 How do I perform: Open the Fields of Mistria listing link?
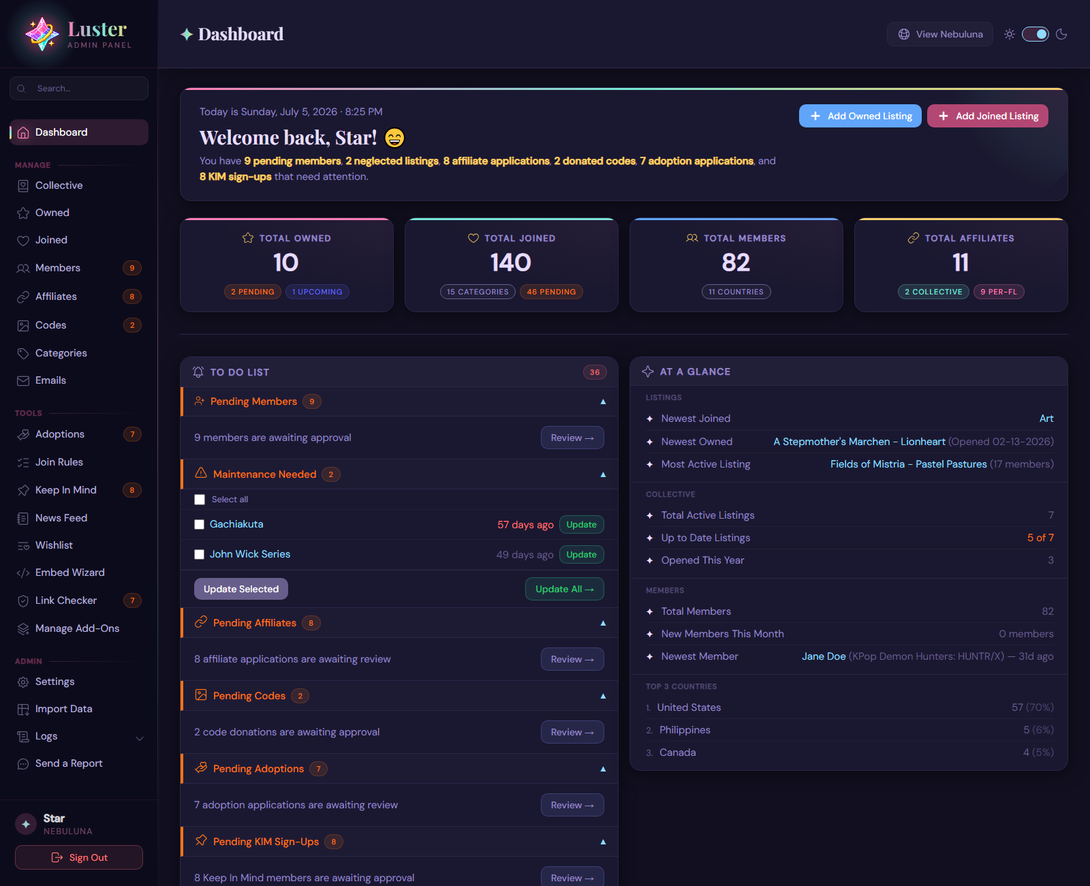pos(908,464)
